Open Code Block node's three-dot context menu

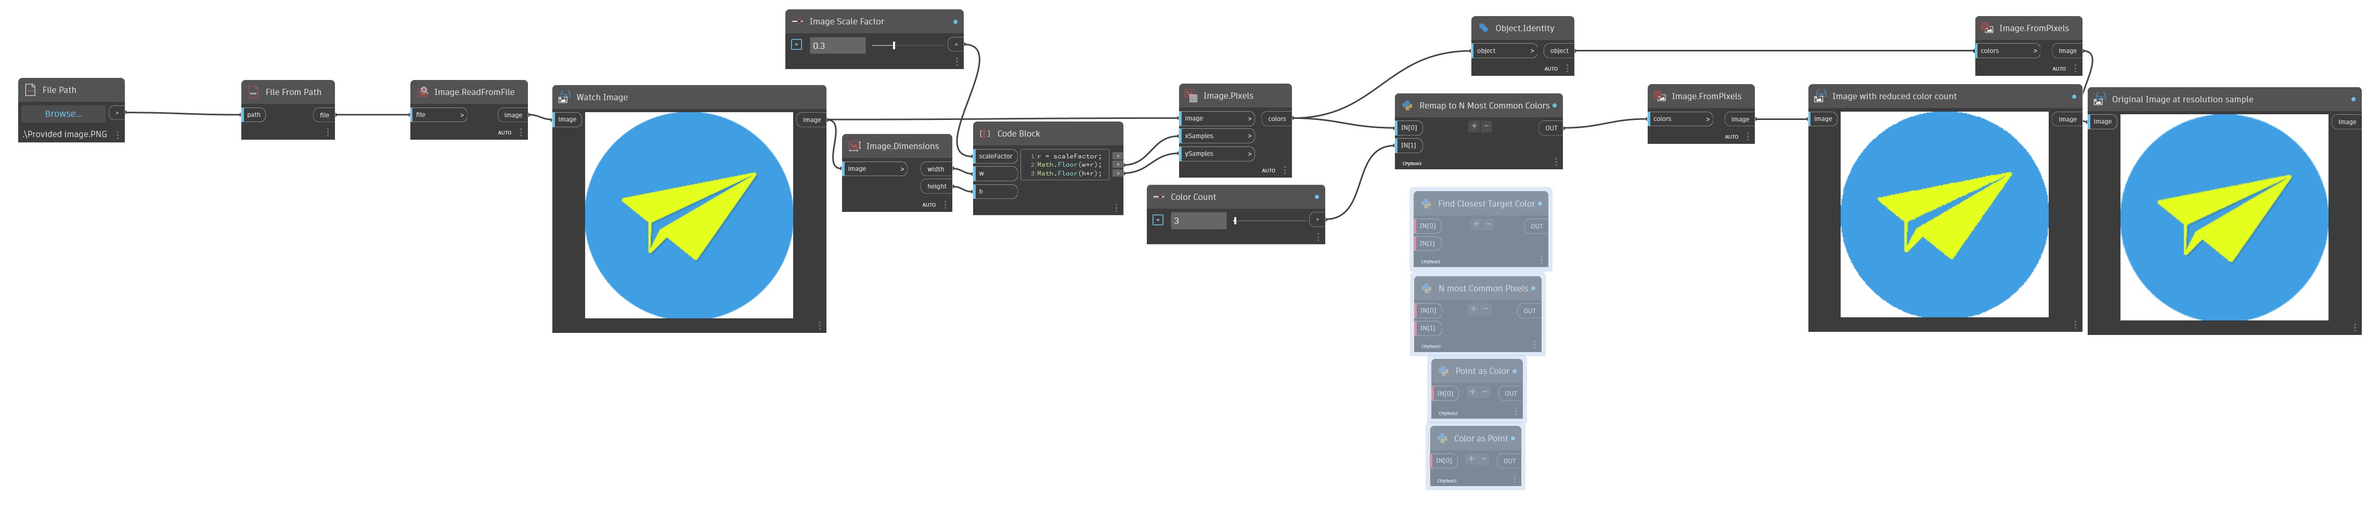[x=1116, y=208]
